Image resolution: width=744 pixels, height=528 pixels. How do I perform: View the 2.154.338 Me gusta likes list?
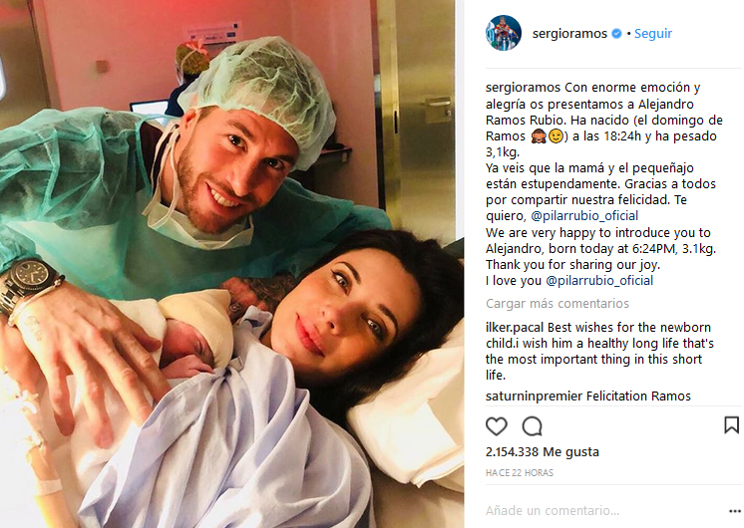coord(542,451)
